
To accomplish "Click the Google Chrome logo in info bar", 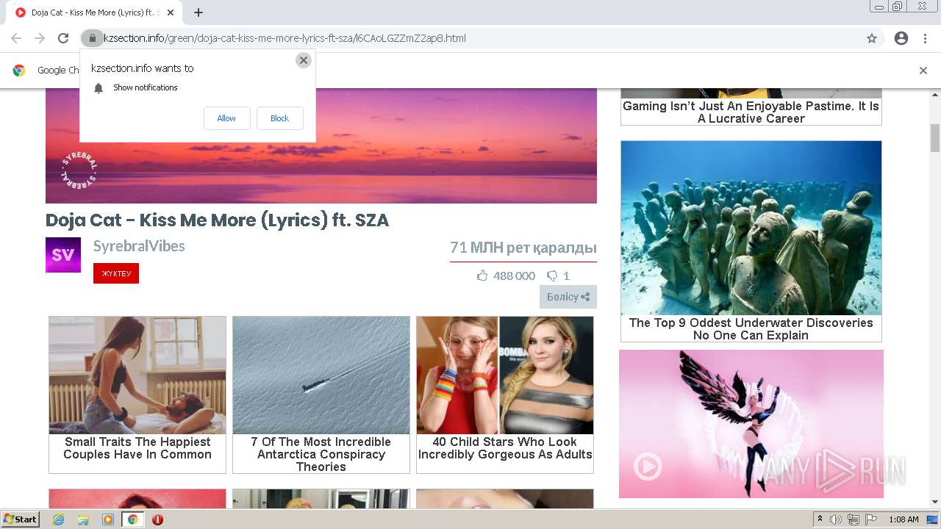I will pyautogui.click(x=19, y=71).
